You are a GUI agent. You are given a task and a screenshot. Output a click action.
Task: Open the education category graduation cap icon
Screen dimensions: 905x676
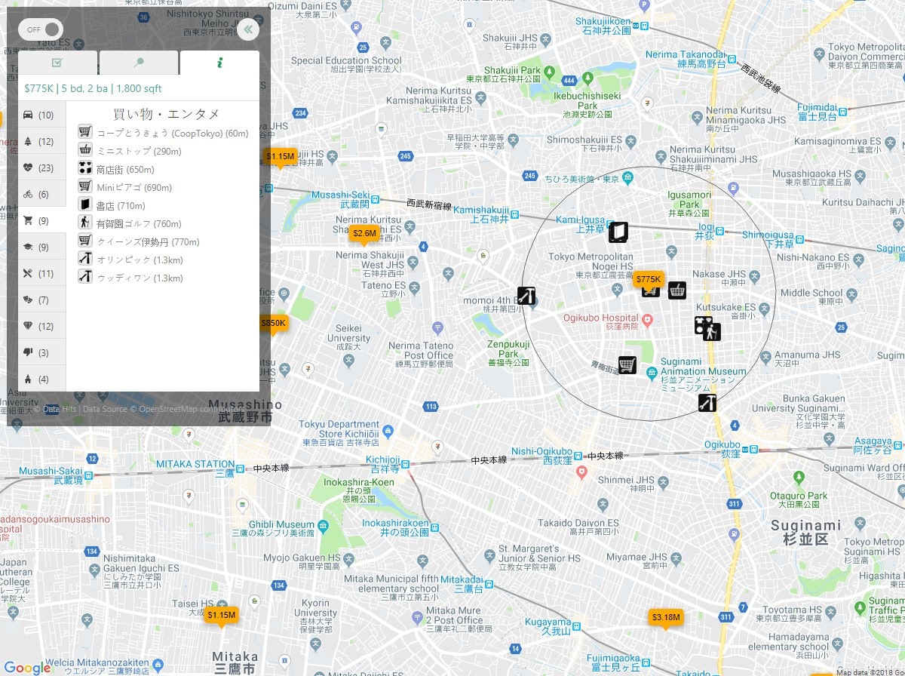28,246
